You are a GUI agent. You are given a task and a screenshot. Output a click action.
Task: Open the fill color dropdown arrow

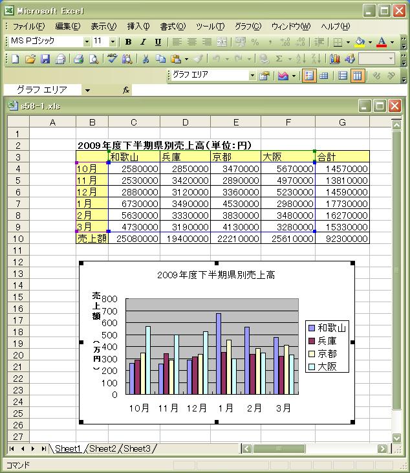coord(370,42)
